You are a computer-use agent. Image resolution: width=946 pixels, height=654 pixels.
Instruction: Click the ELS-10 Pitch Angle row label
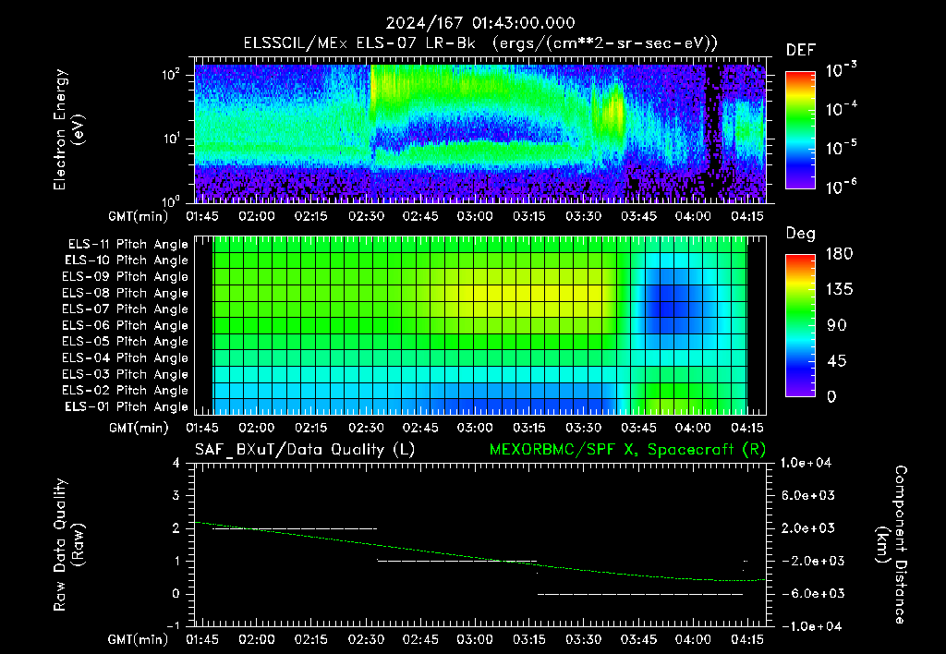[127, 260]
